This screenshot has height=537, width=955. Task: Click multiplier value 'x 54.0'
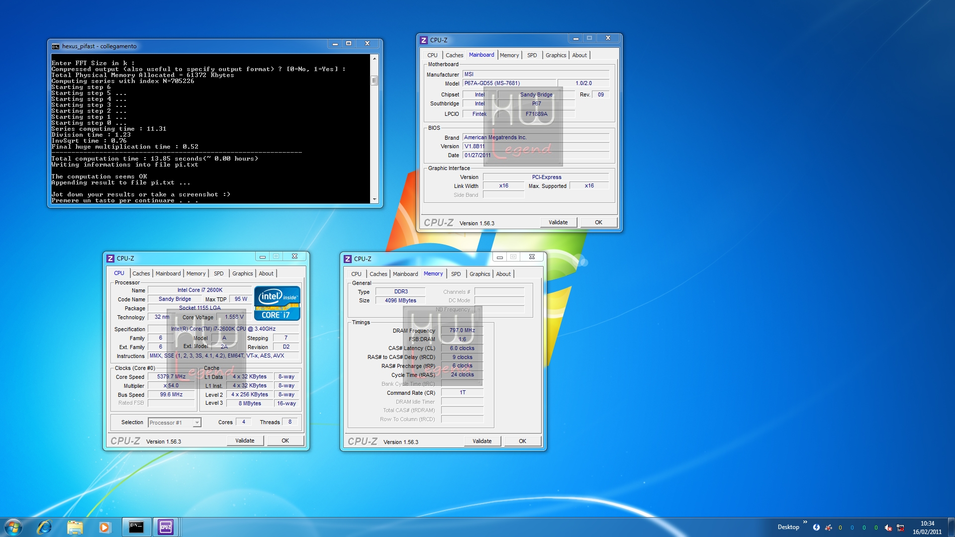click(171, 386)
